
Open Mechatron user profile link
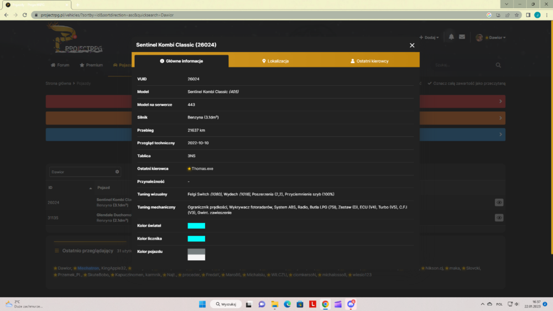tap(88, 268)
